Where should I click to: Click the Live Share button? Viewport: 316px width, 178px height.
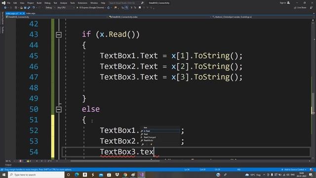tap(300, 8)
